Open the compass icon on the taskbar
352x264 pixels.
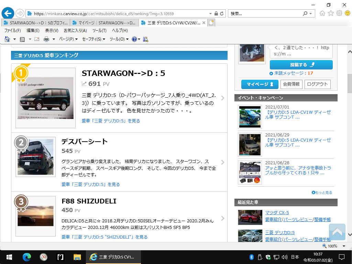pos(44,257)
